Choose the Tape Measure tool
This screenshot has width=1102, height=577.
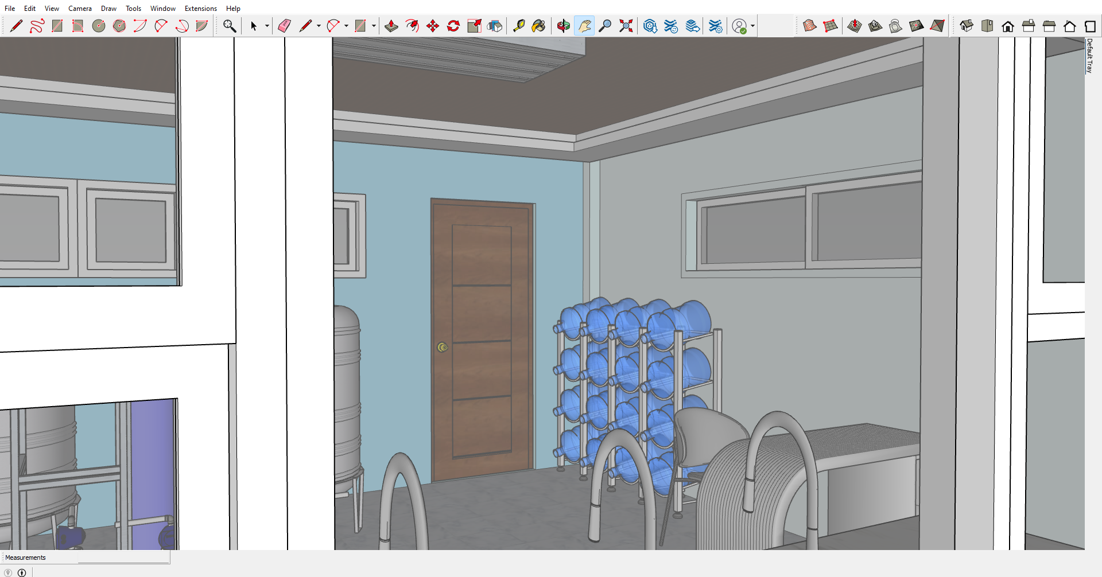coord(519,26)
